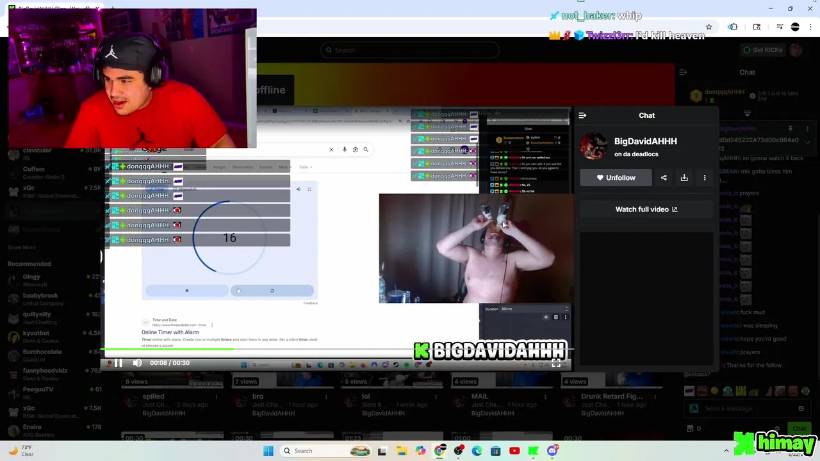Open the clip thumbnail showing 5 views
820x461 pixels.
[392, 380]
